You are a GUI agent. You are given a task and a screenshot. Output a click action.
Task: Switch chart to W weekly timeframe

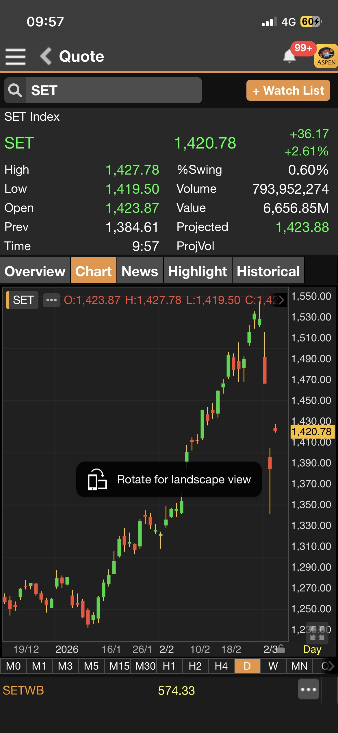pyautogui.click(x=273, y=666)
